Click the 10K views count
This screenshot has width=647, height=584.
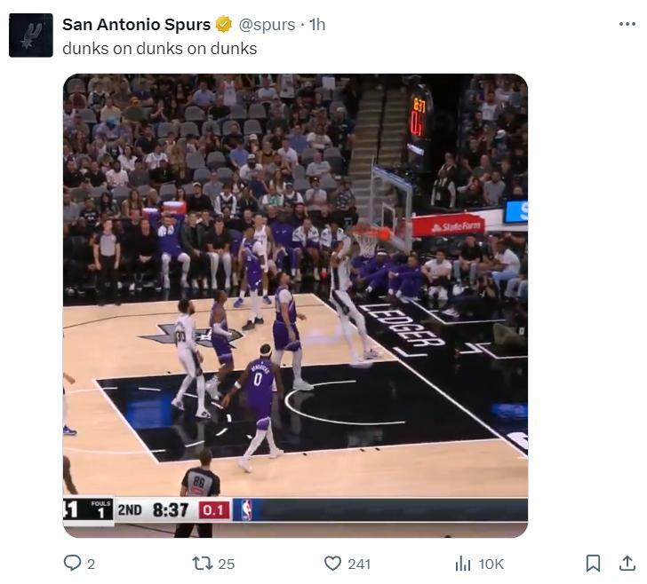pyautogui.click(x=491, y=564)
